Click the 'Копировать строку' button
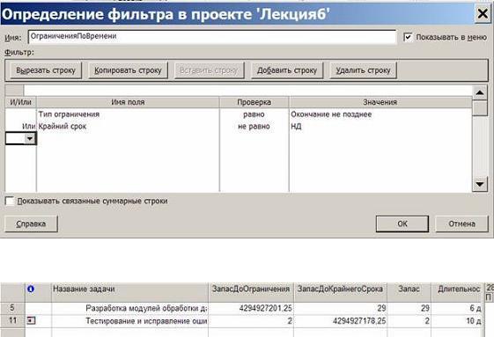This screenshot has width=494, height=337. coord(128,70)
